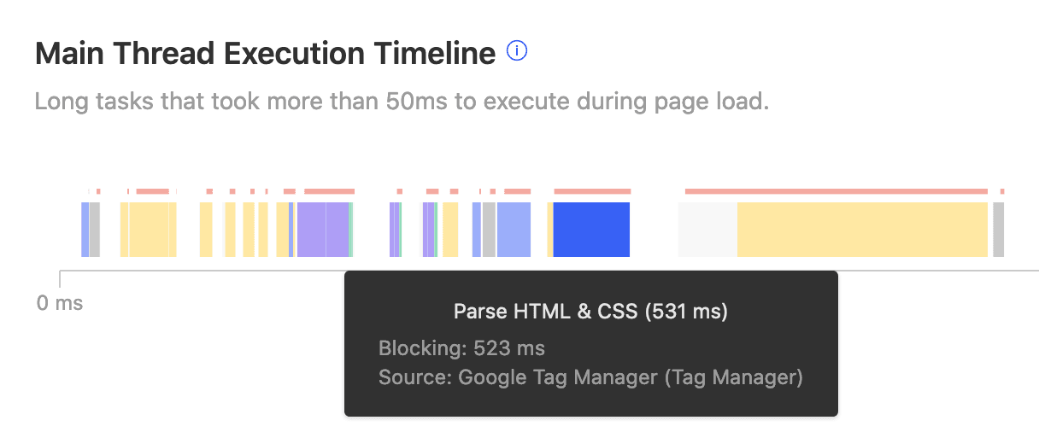Click the tooltip title Parse HTML & CSS

point(590,312)
